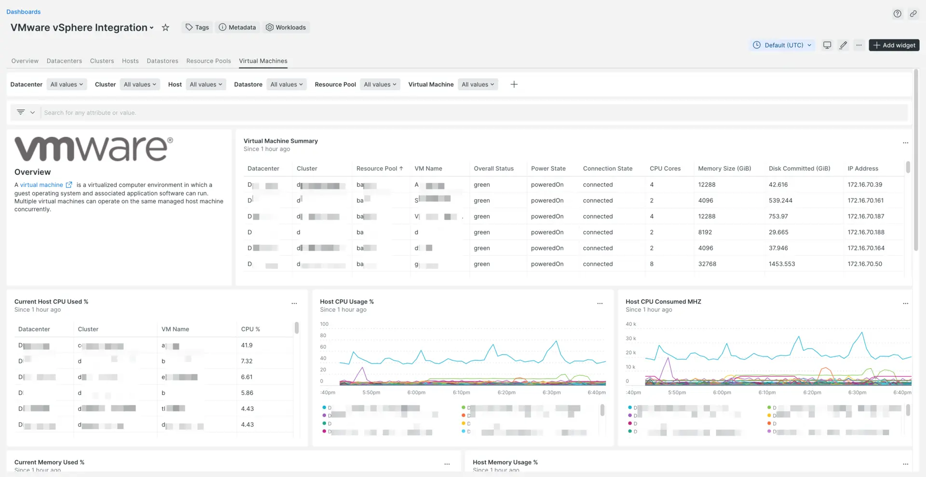Open the help question mark icon
This screenshot has height=477, width=926.
tap(897, 13)
